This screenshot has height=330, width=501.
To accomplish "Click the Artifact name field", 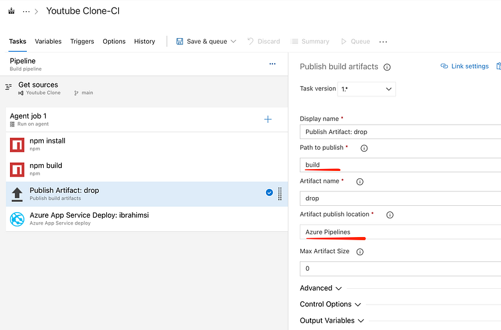I will [400, 198].
